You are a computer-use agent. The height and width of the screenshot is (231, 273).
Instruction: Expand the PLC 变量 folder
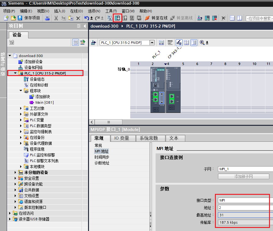(20, 120)
